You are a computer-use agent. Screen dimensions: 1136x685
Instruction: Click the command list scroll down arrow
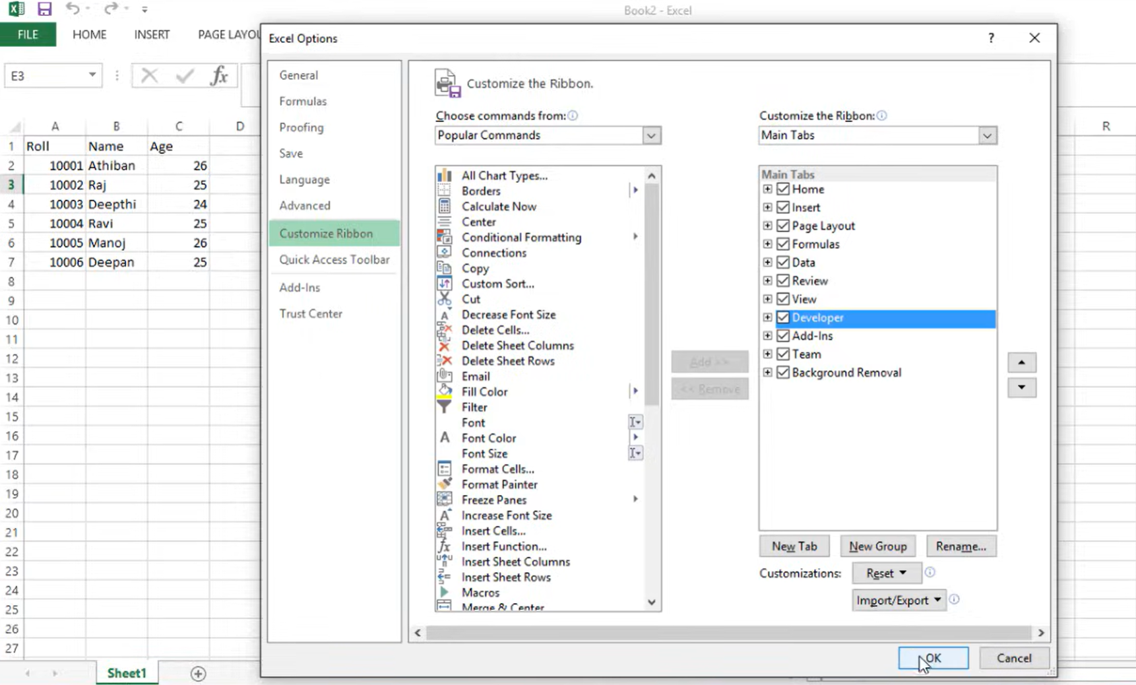(652, 603)
